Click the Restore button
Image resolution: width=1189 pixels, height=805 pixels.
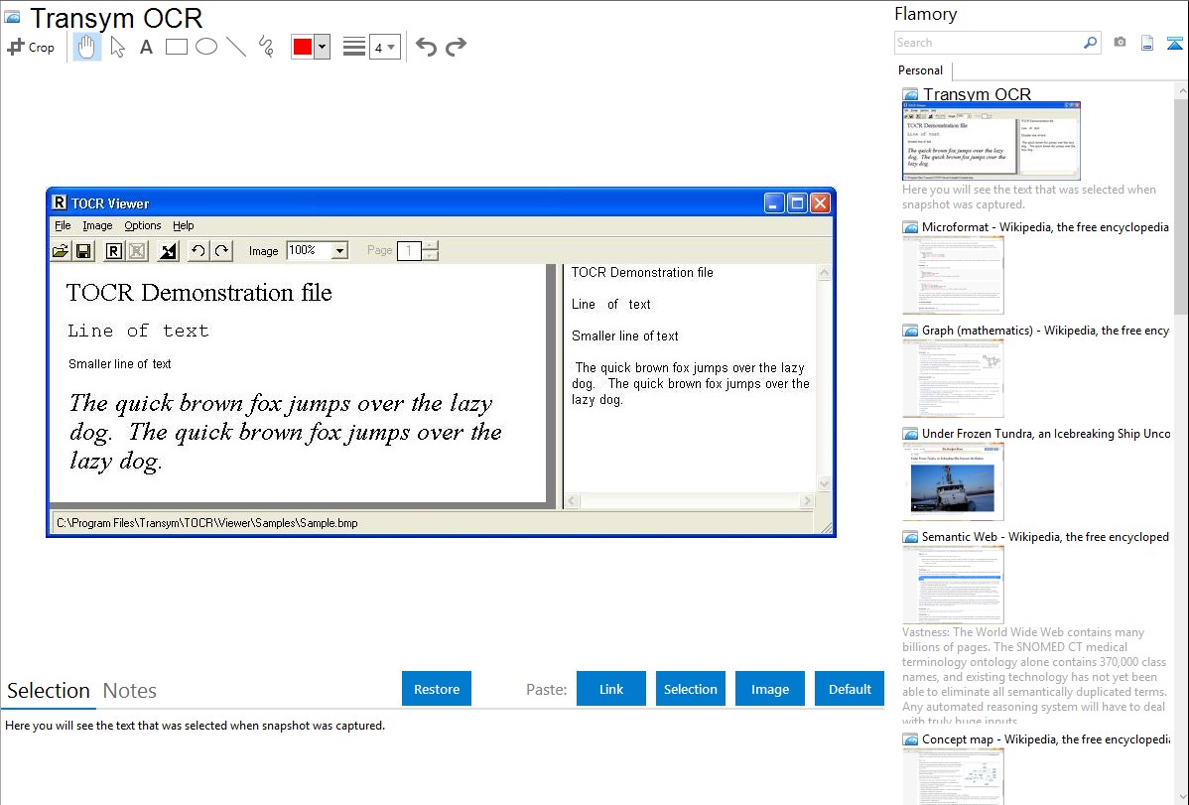click(437, 689)
